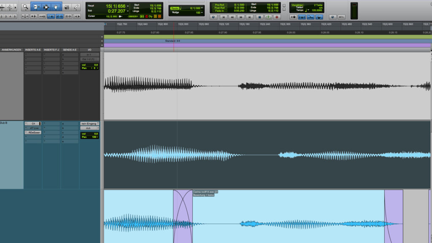Click the Stop transport button

point(259,17)
